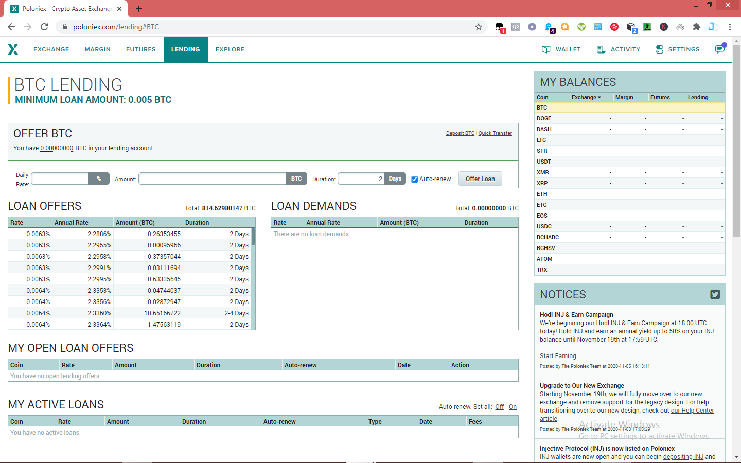
Task: Select the XMR row in My Balances
Action: click(629, 172)
